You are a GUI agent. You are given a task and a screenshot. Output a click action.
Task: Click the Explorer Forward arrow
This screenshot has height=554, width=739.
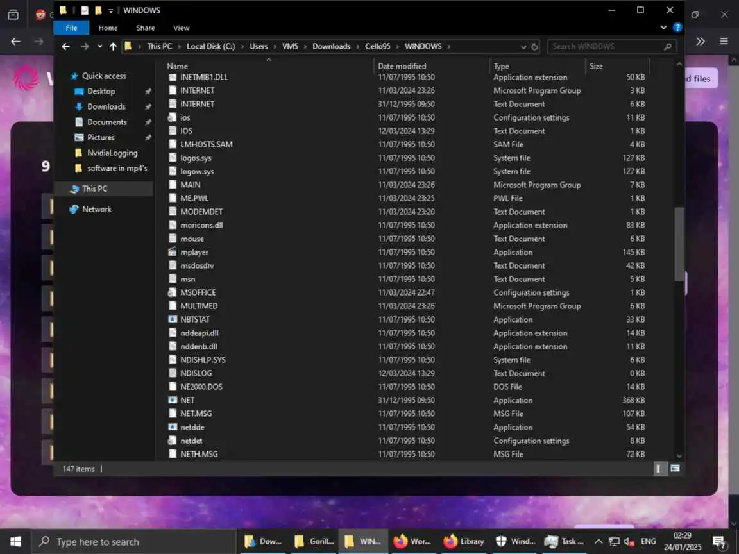tap(85, 46)
